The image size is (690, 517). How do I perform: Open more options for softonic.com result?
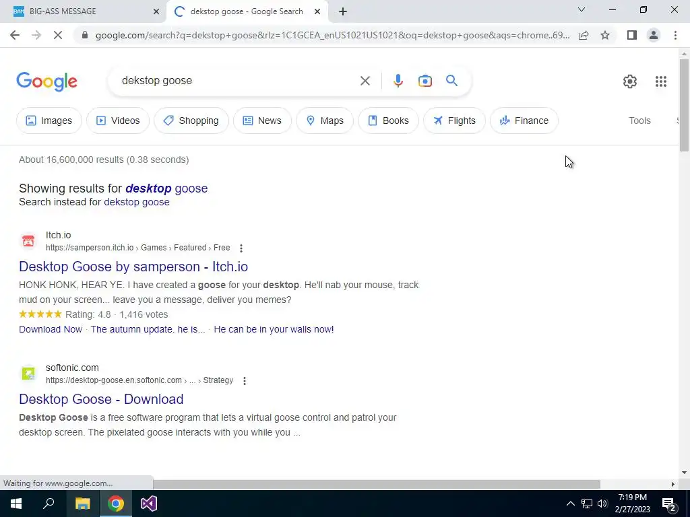[244, 381]
